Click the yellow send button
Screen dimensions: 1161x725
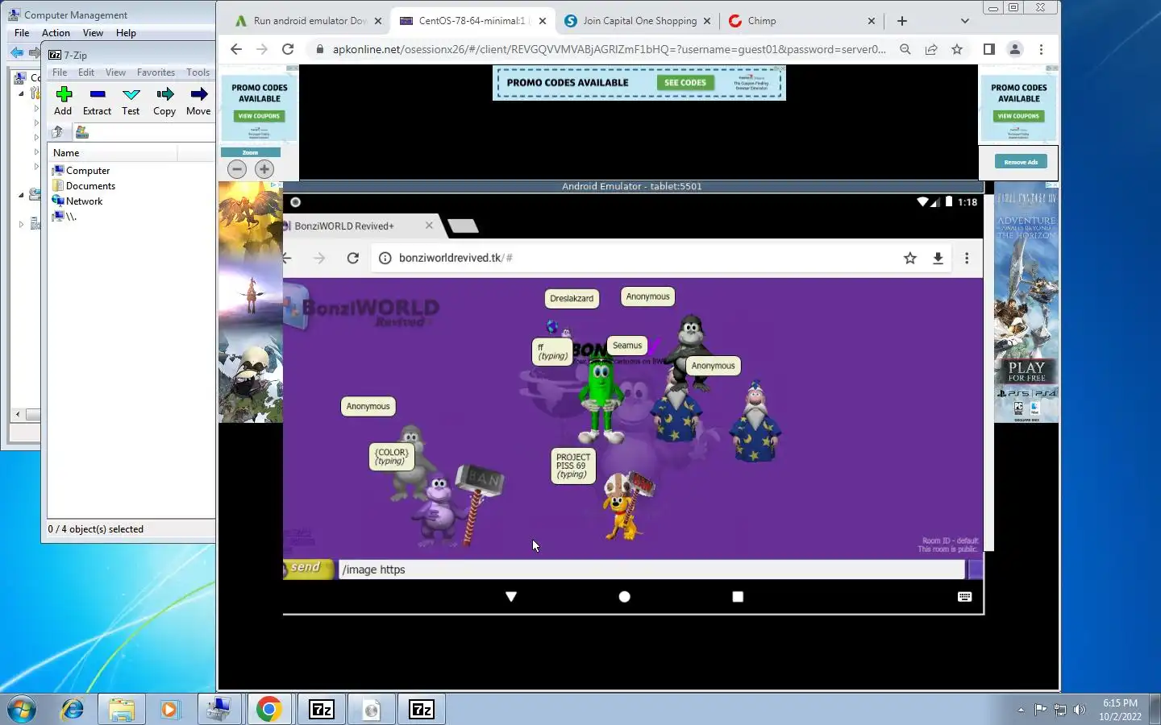[308, 568]
